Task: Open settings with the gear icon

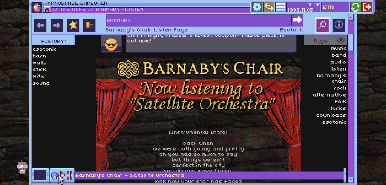Action: pyautogui.click(x=257, y=7)
